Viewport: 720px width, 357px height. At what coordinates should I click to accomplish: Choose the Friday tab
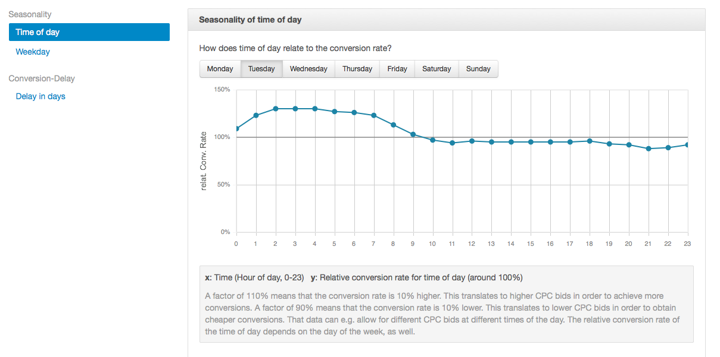click(397, 69)
